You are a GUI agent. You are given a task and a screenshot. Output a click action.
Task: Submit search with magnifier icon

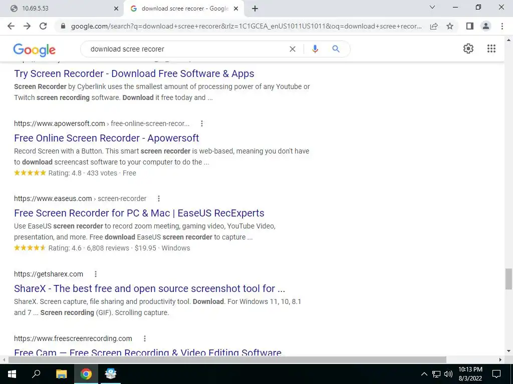pyautogui.click(x=336, y=49)
